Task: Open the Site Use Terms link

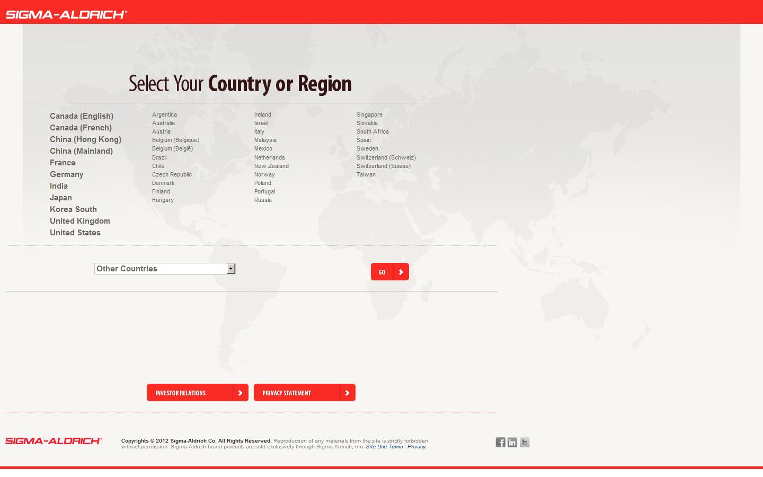Action: click(x=384, y=446)
